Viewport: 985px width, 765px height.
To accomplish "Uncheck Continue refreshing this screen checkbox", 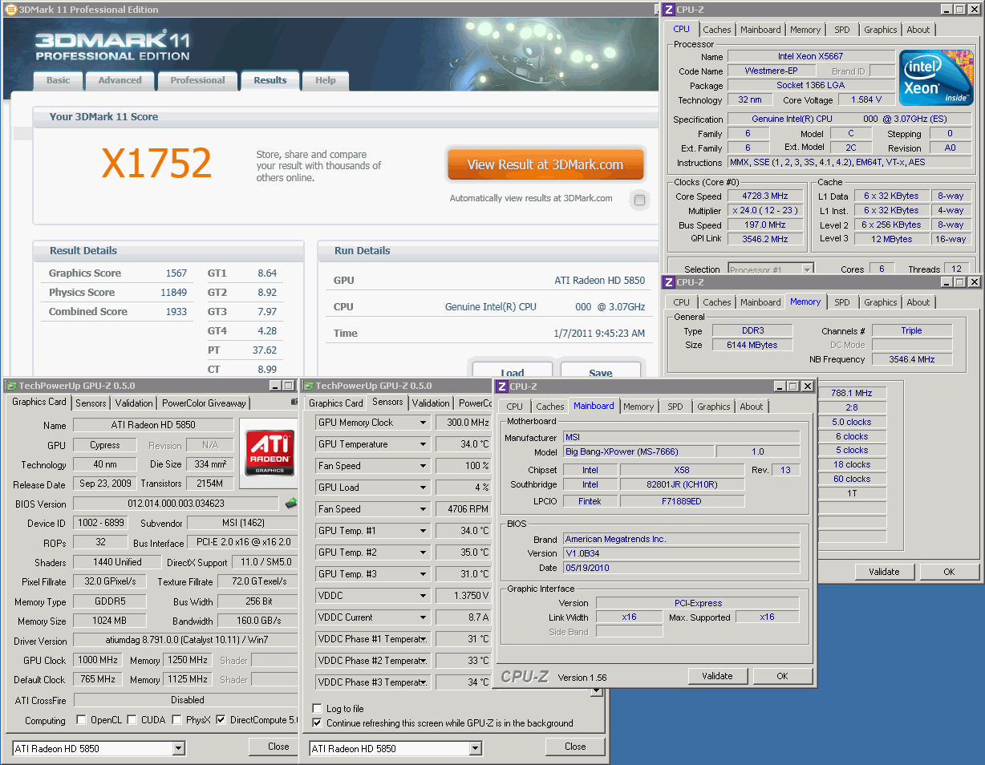I will (x=317, y=723).
